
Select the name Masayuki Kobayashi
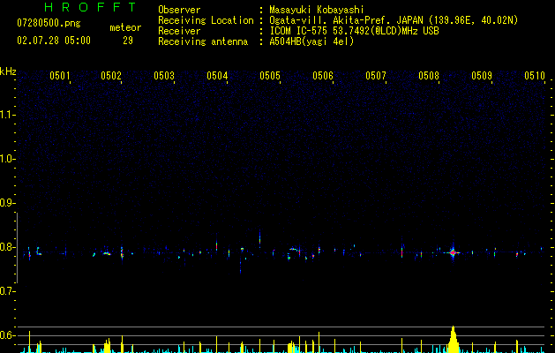point(317,10)
